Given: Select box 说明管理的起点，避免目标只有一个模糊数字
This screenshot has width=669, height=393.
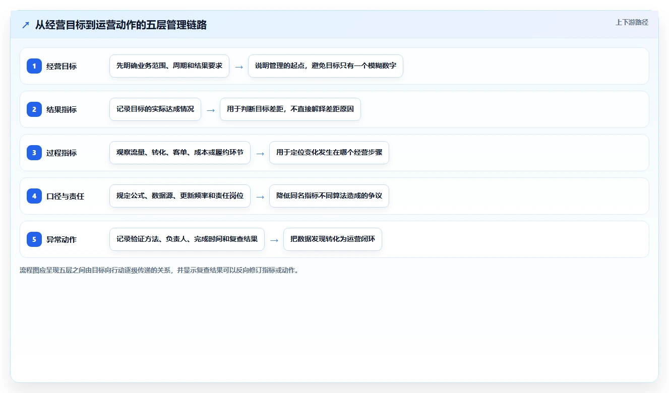Looking at the screenshot, I should pyautogui.click(x=326, y=66).
